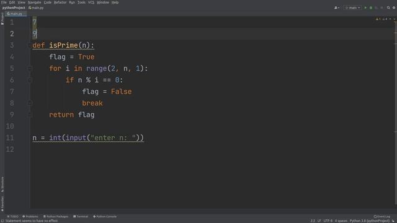Open the Help menu
The height and width of the screenshot is (223, 397).
click(115, 2)
